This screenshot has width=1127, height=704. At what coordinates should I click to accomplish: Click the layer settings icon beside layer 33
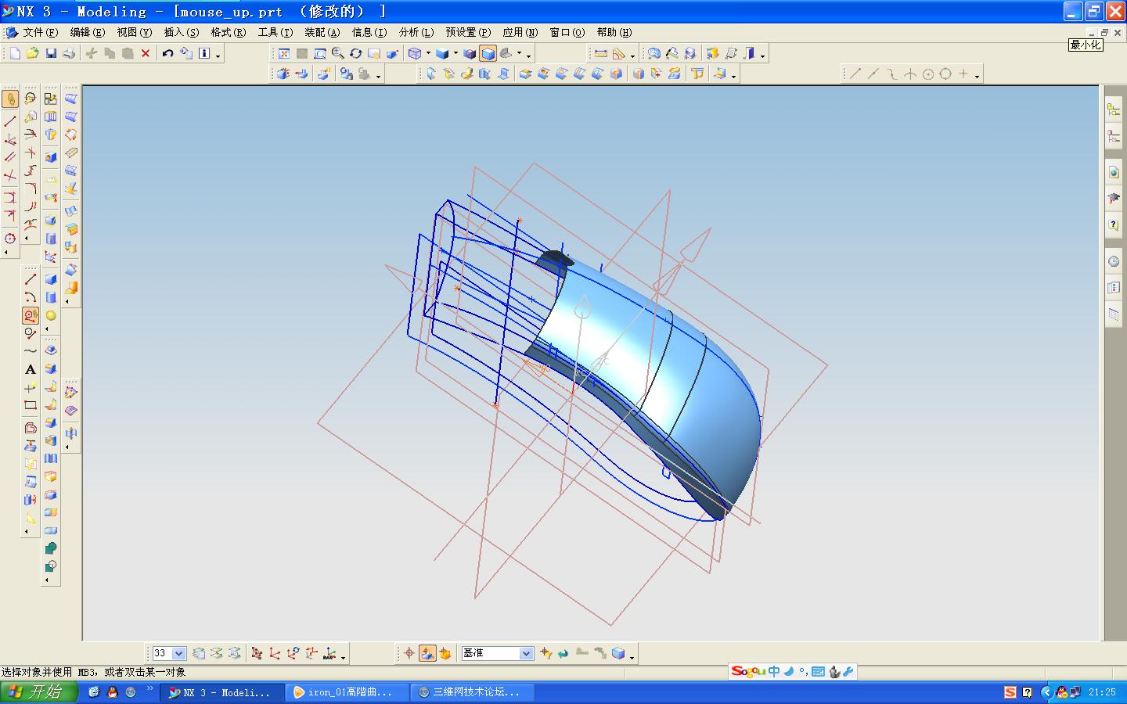coord(199,653)
